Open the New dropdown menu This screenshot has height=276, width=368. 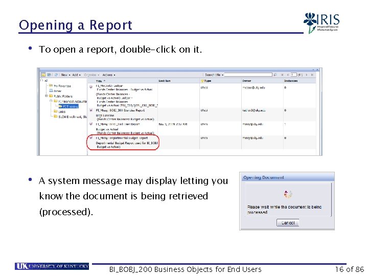tap(65, 75)
